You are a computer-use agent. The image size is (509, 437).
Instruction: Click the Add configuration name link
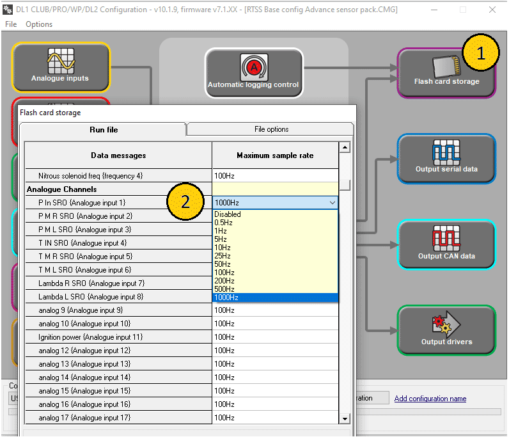[430, 399]
